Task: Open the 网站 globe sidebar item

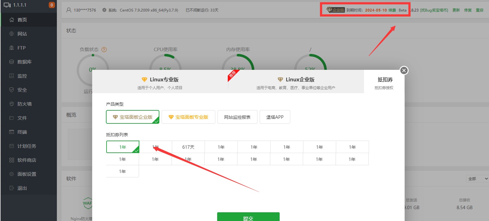Action: pos(28,34)
